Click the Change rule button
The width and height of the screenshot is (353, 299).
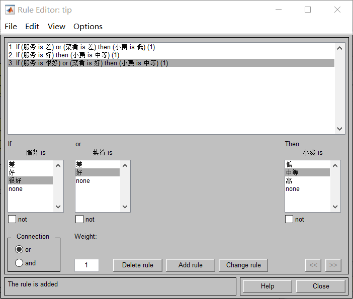(243, 265)
